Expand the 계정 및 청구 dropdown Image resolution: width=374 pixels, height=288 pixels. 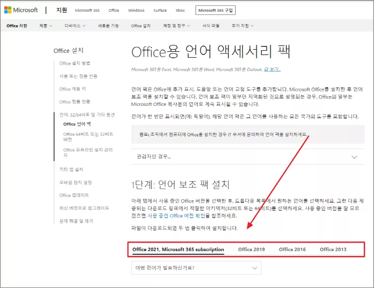tap(176, 26)
